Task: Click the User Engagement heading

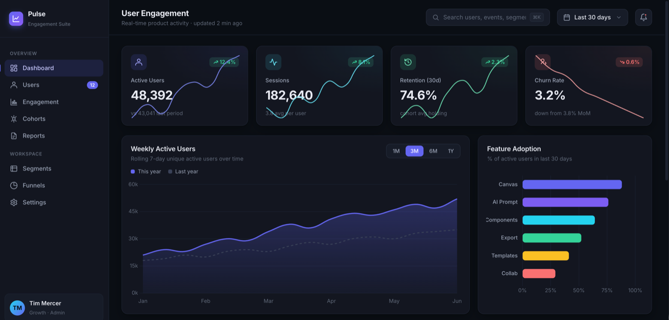Action: pyautogui.click(x=155, y=13)
